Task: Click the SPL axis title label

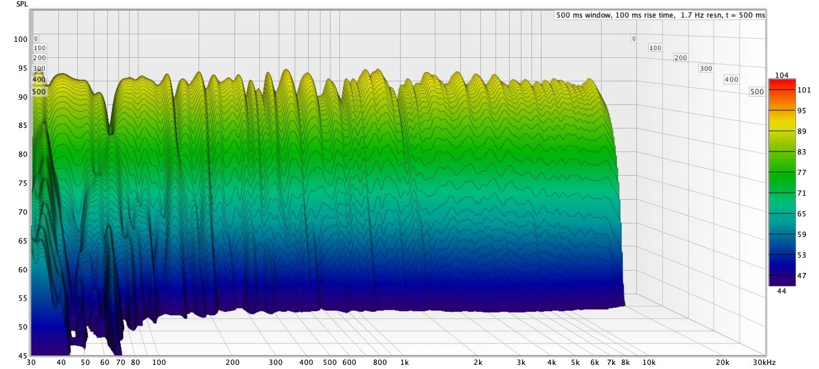Action: [x=22, y=5]
